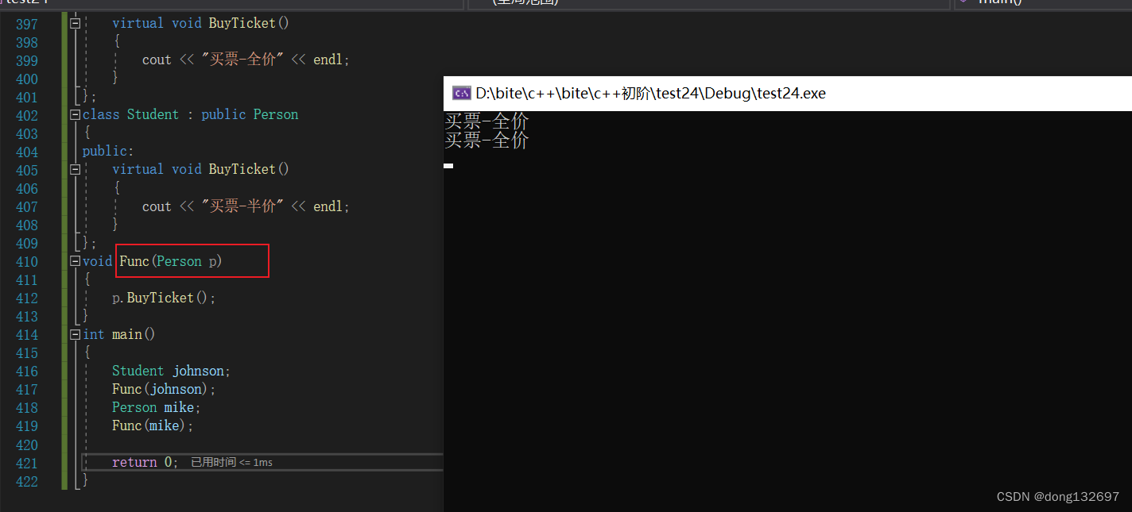
Task: Click the 'p.BuyTicket();' statement
Action: (164, 298)
